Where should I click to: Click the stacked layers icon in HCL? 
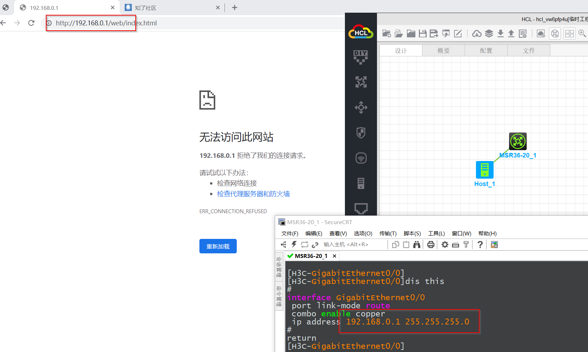[x=489, y=33]
